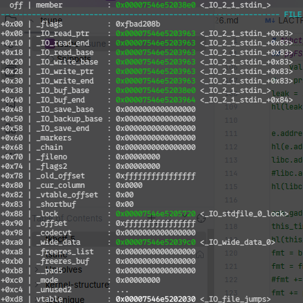Click the <_IO_wide_data_0> symbol

pyautogui.click(x=238, y=242)
